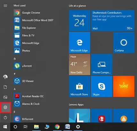Open the Cortana tile
137x131 pixels.
[124, 43]
